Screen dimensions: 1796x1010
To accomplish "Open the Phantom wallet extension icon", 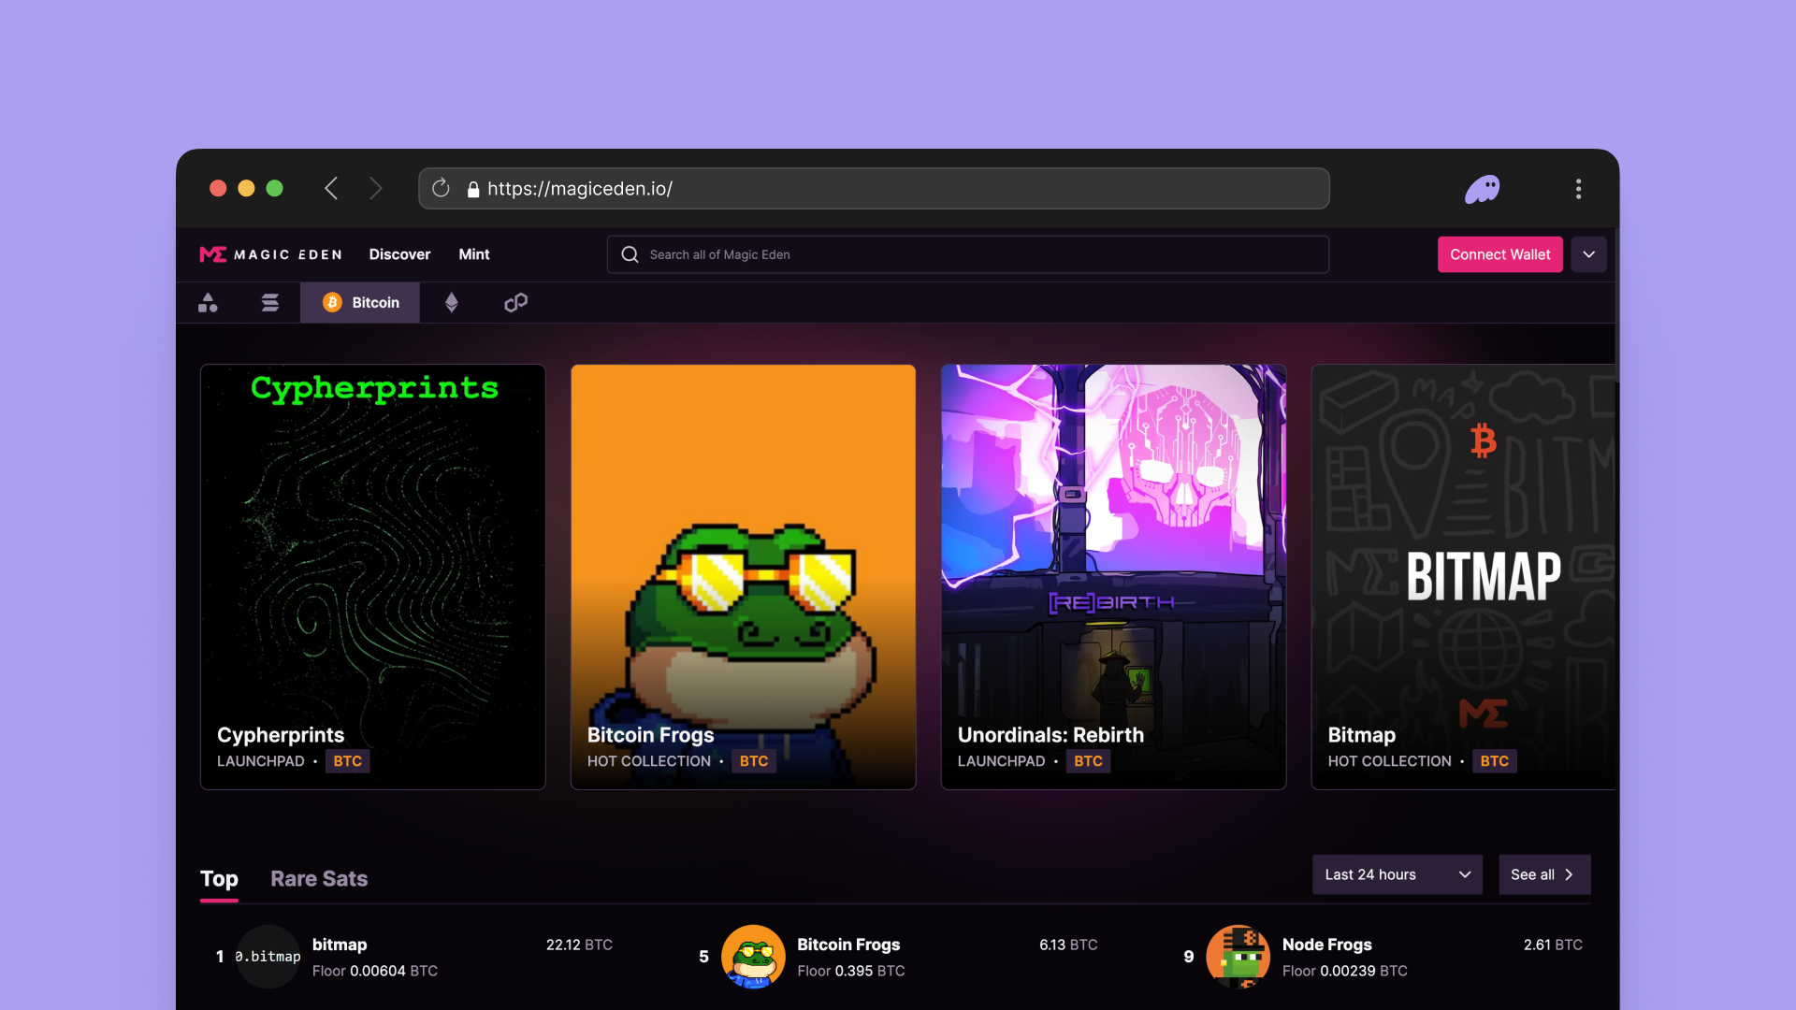I will tap(1482, 189).
